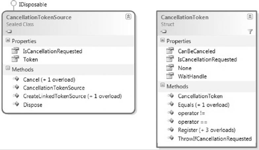
Task: Select Cancel (+ 1 overload) method
Action: (49, 80)
